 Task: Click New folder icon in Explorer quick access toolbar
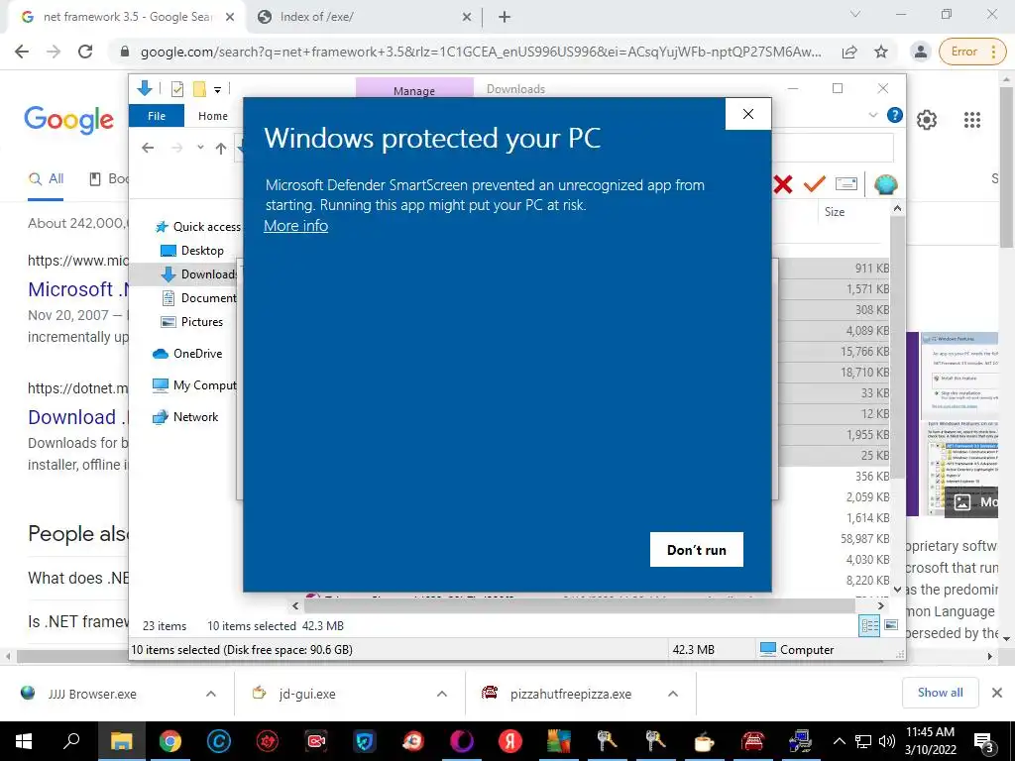[199, 89]
